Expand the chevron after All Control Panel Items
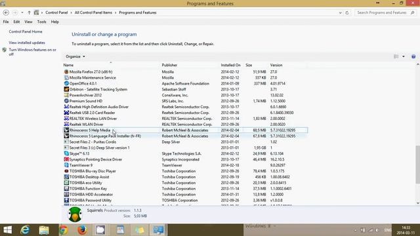 tap(115, 12)
